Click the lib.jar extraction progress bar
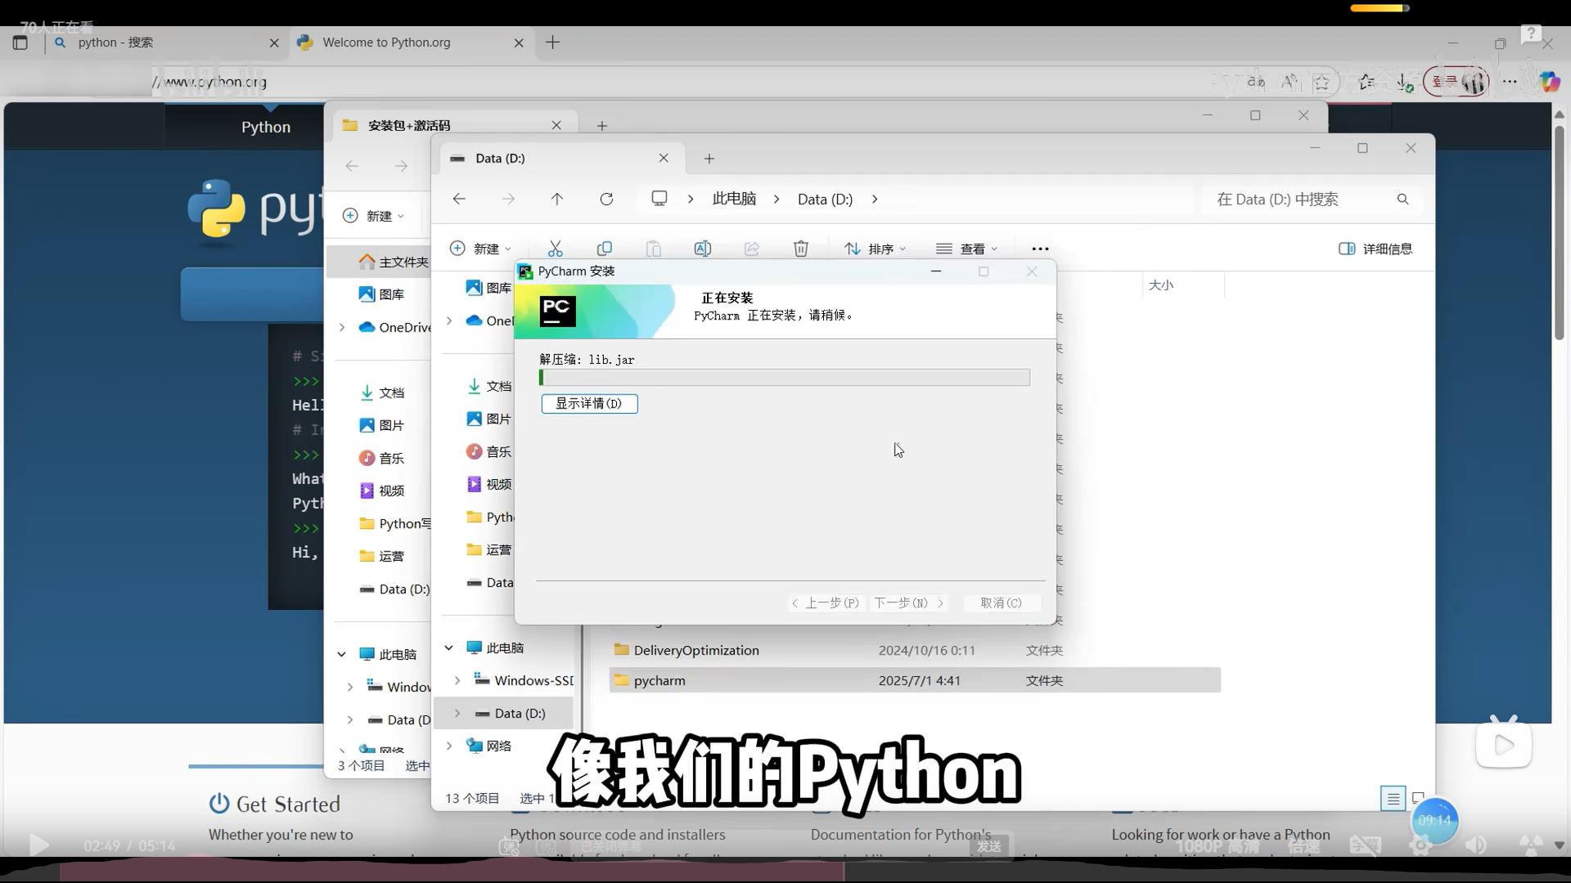Viewport: 1571px width, 883px height. pos(784,377)
